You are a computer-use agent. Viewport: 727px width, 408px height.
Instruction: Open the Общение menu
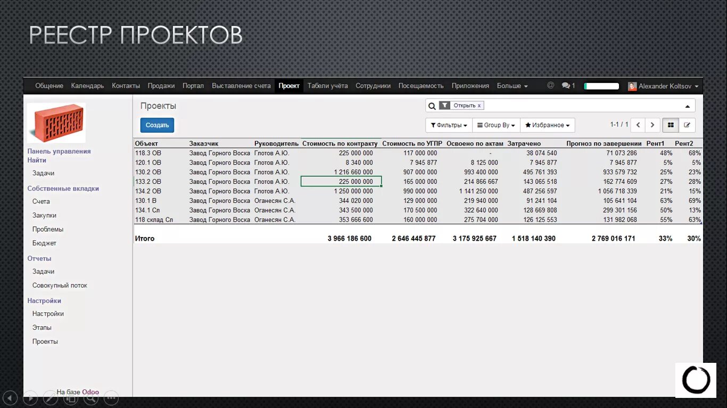[x=49, y=86]
